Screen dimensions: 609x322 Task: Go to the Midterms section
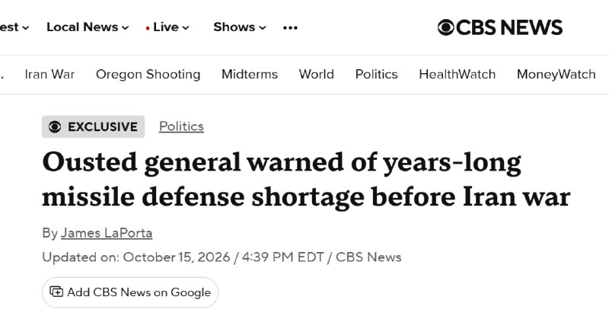pos(250,74)
